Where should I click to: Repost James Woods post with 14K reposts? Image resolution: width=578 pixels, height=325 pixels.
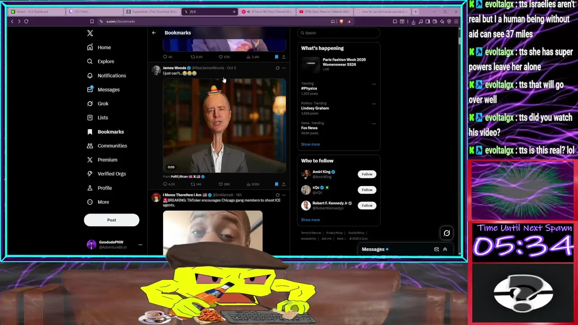point(193,184)
